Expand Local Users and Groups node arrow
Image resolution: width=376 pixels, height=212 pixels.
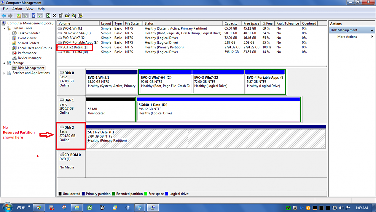tap(9, 48)
